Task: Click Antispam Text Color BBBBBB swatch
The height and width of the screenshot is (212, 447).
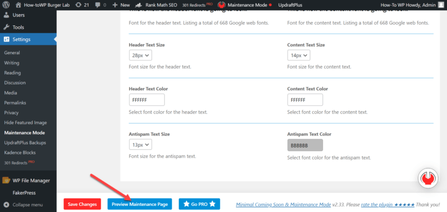Action: 305,145
